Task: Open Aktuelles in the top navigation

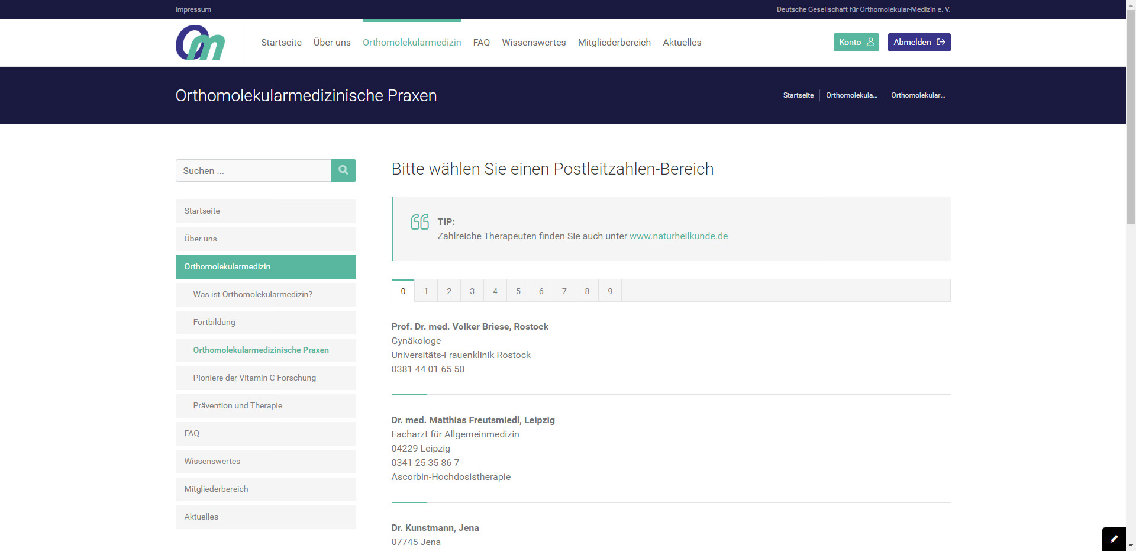Action: click(x=682, y=43)
